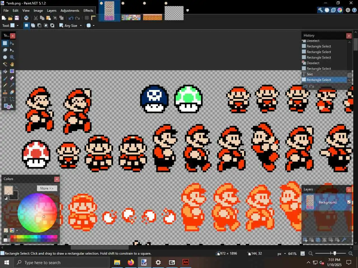Select the Line/Curve tool
Screen dimensions: 358x268
(x=12, y=99)
